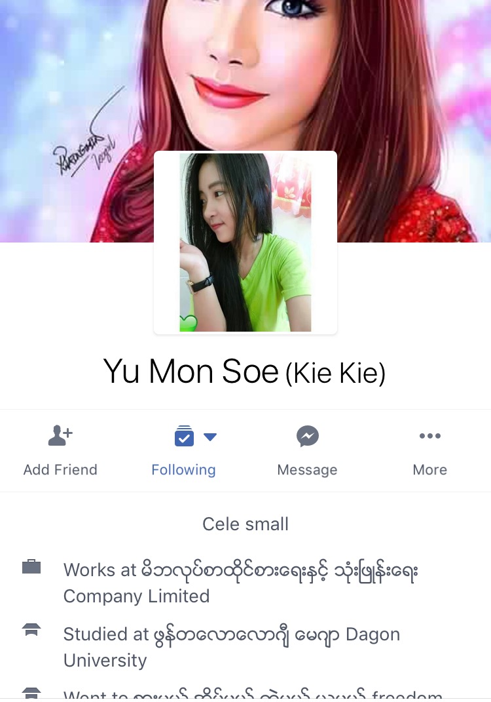Open the More three-dots icon
This screenshot has height=702, width=491.
point(430,436)
